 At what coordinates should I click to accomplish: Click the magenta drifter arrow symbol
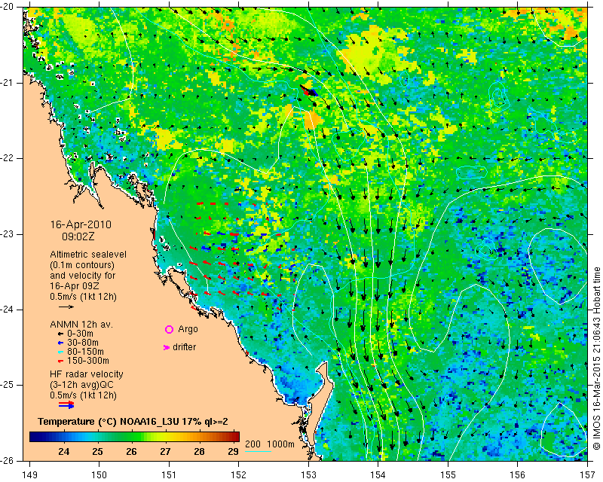(x=167, y=347)
